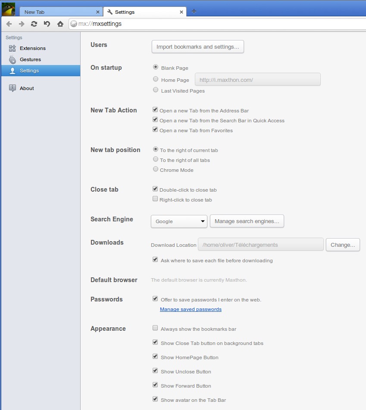The image size is (366, 410).
Task: Open Manage saved passwords link
Action: coord(191,309)
